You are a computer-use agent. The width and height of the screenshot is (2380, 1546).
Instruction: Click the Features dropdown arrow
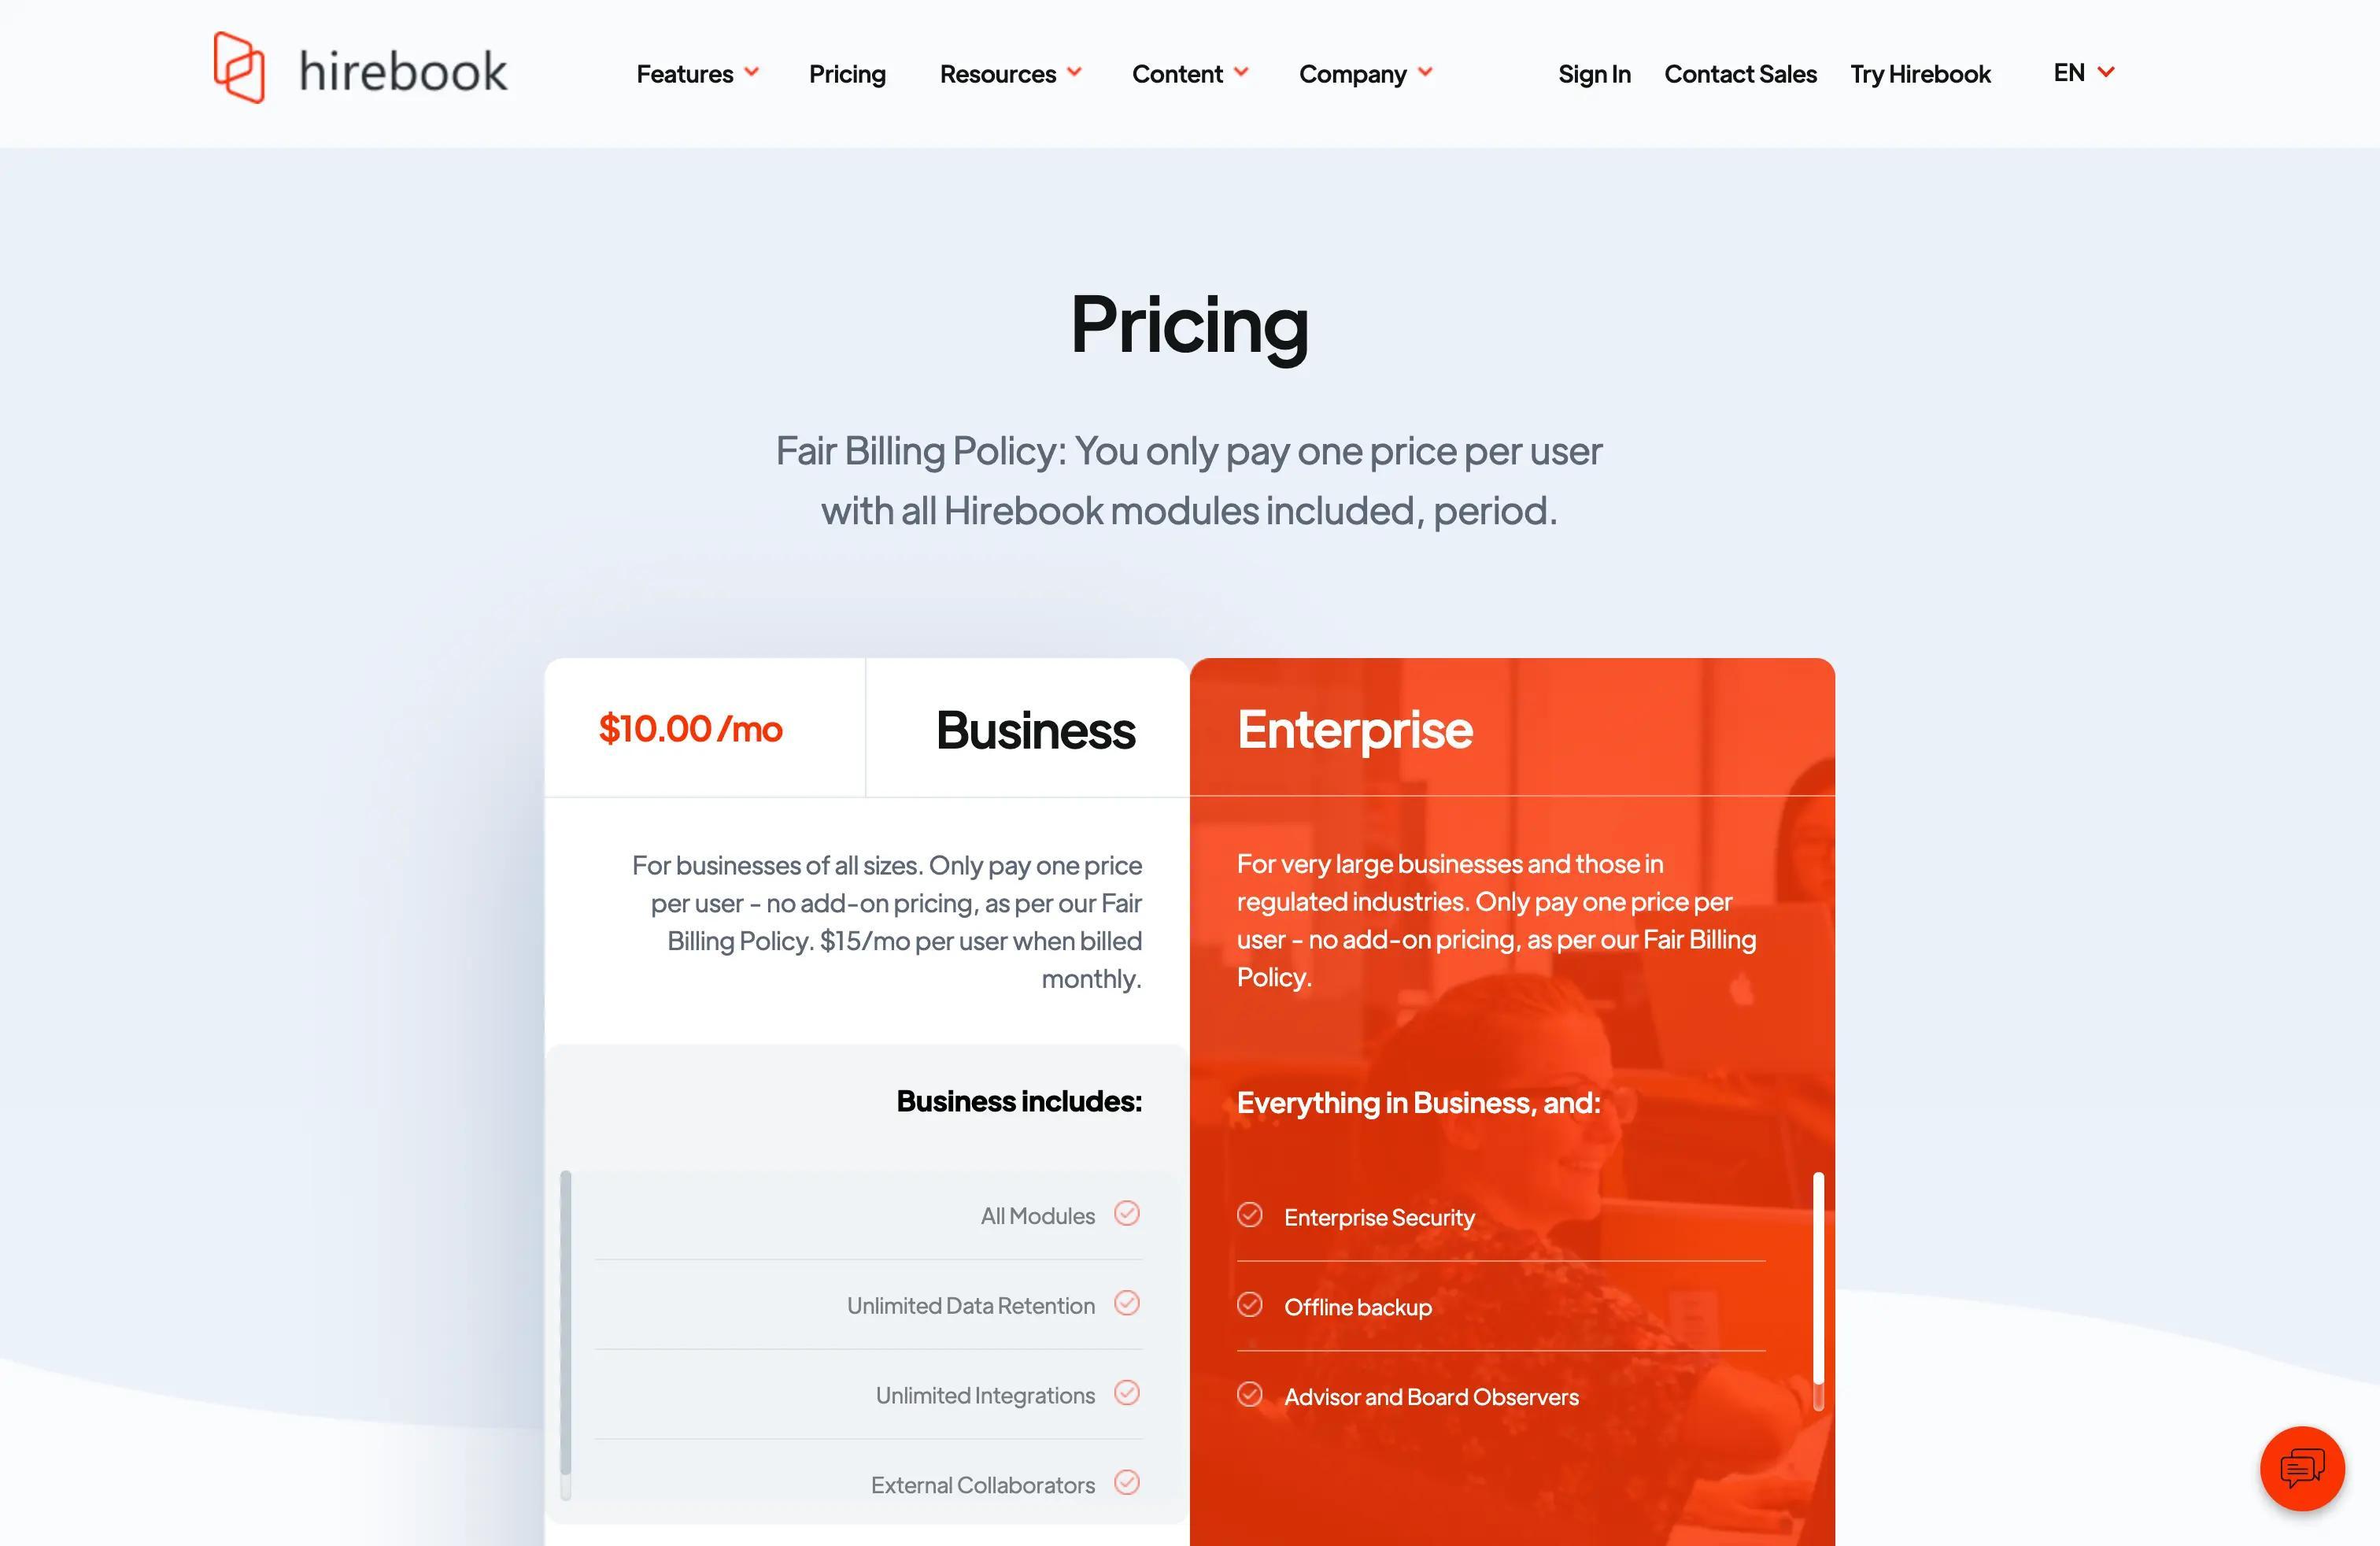pos(749,73)
